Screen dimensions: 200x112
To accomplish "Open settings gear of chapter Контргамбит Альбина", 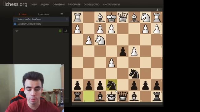I will pyautogui.click(x=67, y=19).
